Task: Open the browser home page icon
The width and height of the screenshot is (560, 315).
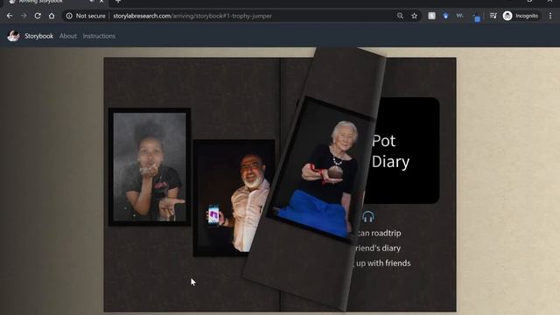Action: [x=52, y=16]
